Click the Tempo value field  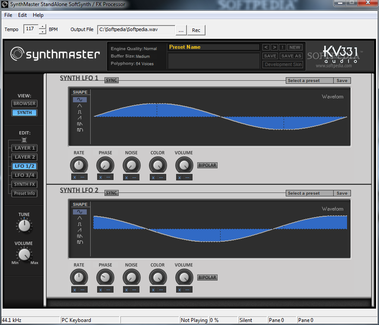tap(31, 29)
